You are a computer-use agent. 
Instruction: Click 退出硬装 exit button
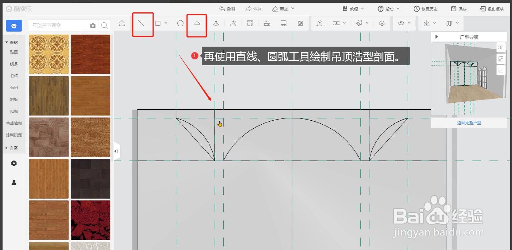[x=492, y=9]
